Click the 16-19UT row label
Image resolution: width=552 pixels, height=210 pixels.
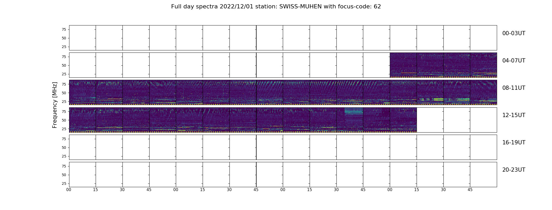pyautogui.click(x=514, y=143)
